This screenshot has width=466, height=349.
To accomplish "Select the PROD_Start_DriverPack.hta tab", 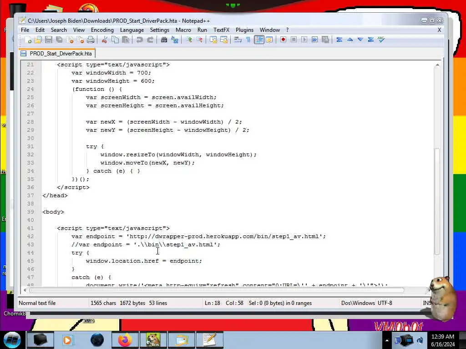I will [57, 54].
